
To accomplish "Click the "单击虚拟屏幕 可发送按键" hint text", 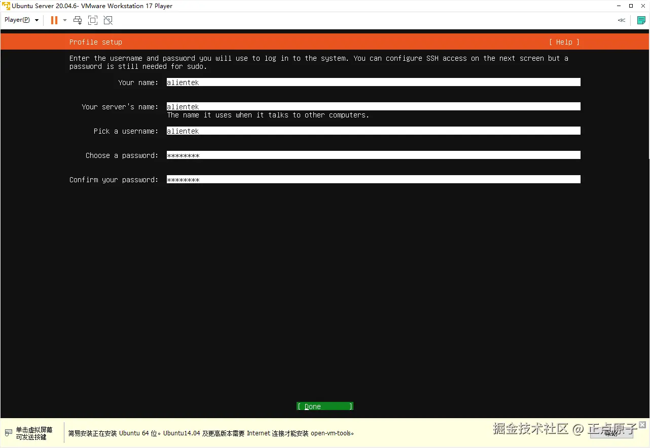I will 34,433.
